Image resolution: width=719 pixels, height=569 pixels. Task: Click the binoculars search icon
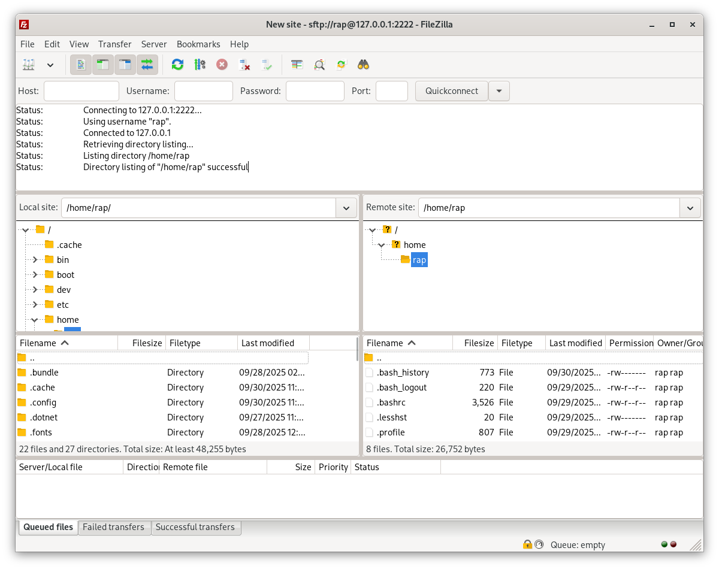(x=363, y=65)
